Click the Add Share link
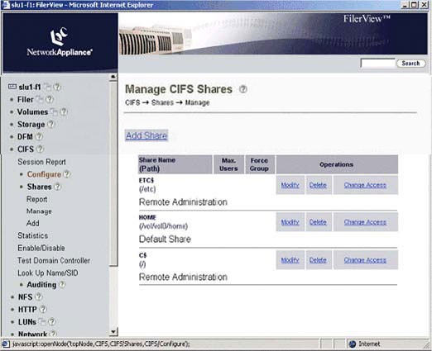The height and width of the screenshot is (351, 432). click(x=146, y=135)
